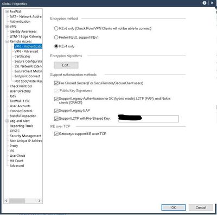Select Hot Spot/Hotel Registration item
217x215 pixels.
pos(28,81)
